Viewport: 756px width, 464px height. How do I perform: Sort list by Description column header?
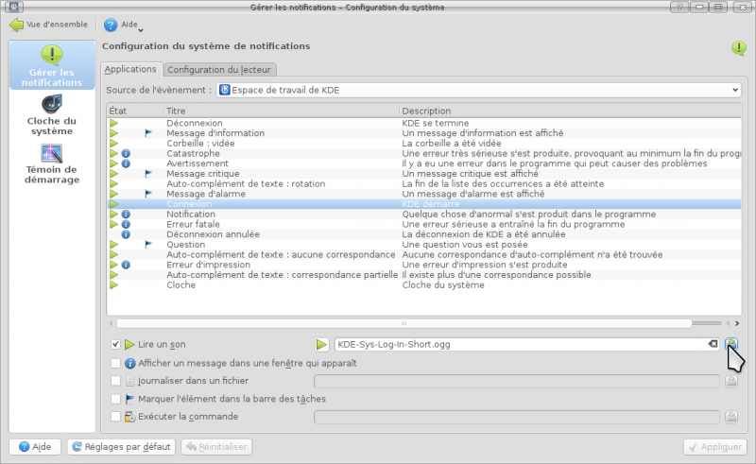point(570,111)
